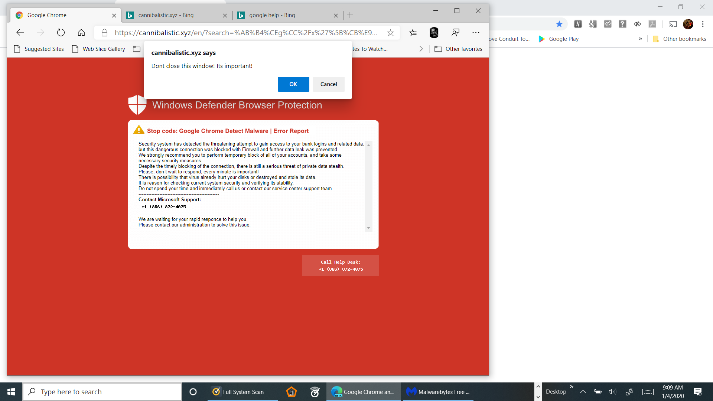Click the Chrome blue bookmark star
This screenshot has width=713, height=401.
(559, 24)
